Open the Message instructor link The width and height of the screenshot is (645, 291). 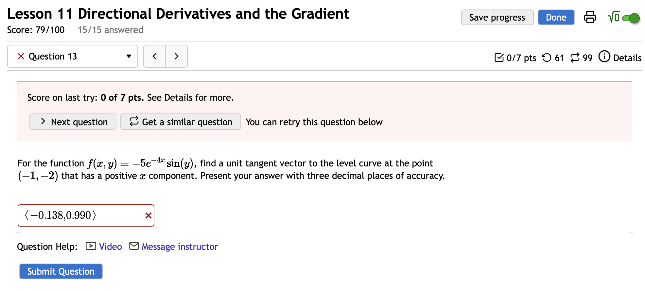pos(179,246)
